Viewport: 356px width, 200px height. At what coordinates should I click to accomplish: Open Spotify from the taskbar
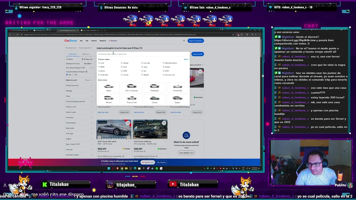coord(157,168)
